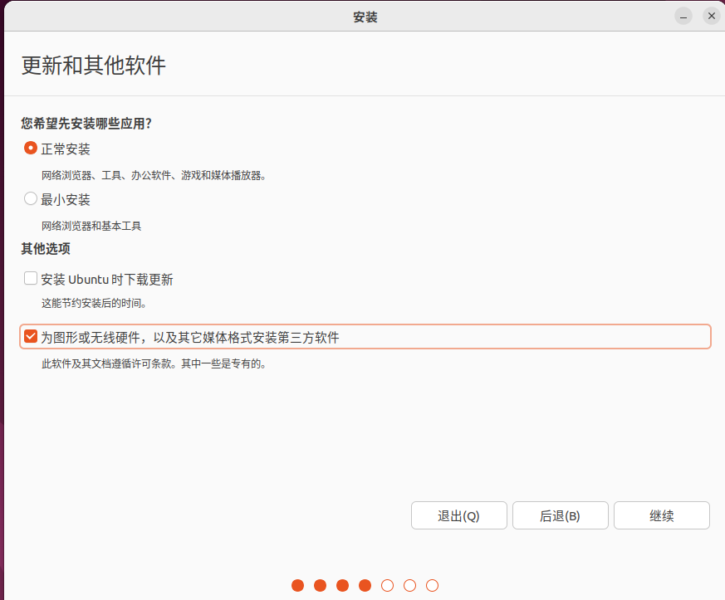Screen dimensions: 725x600
Task: Go back with 后退(B) button
Action: [560, 515]
